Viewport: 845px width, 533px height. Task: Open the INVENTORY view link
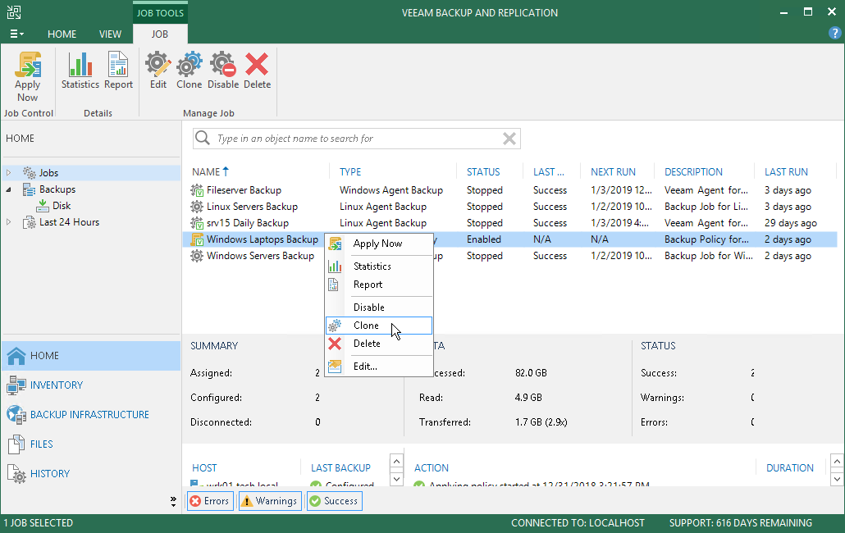tap(57, 385)
